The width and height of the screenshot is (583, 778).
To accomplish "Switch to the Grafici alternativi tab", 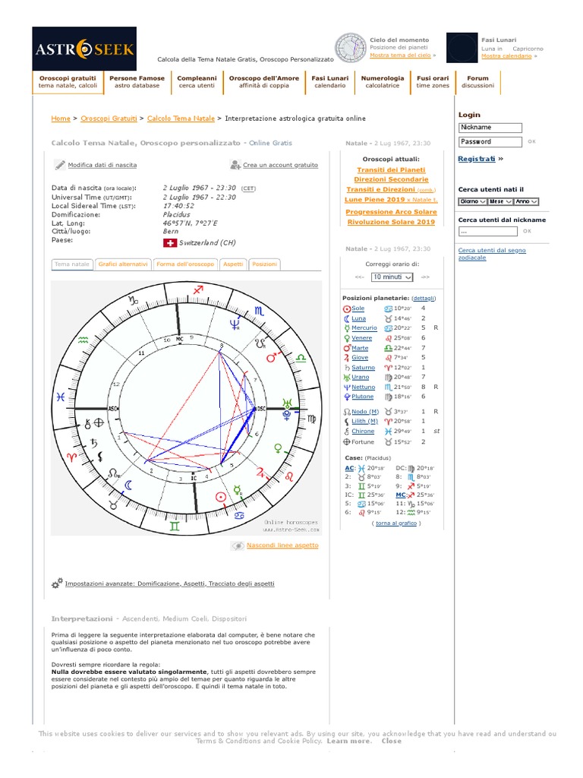I will click(123, 264).
